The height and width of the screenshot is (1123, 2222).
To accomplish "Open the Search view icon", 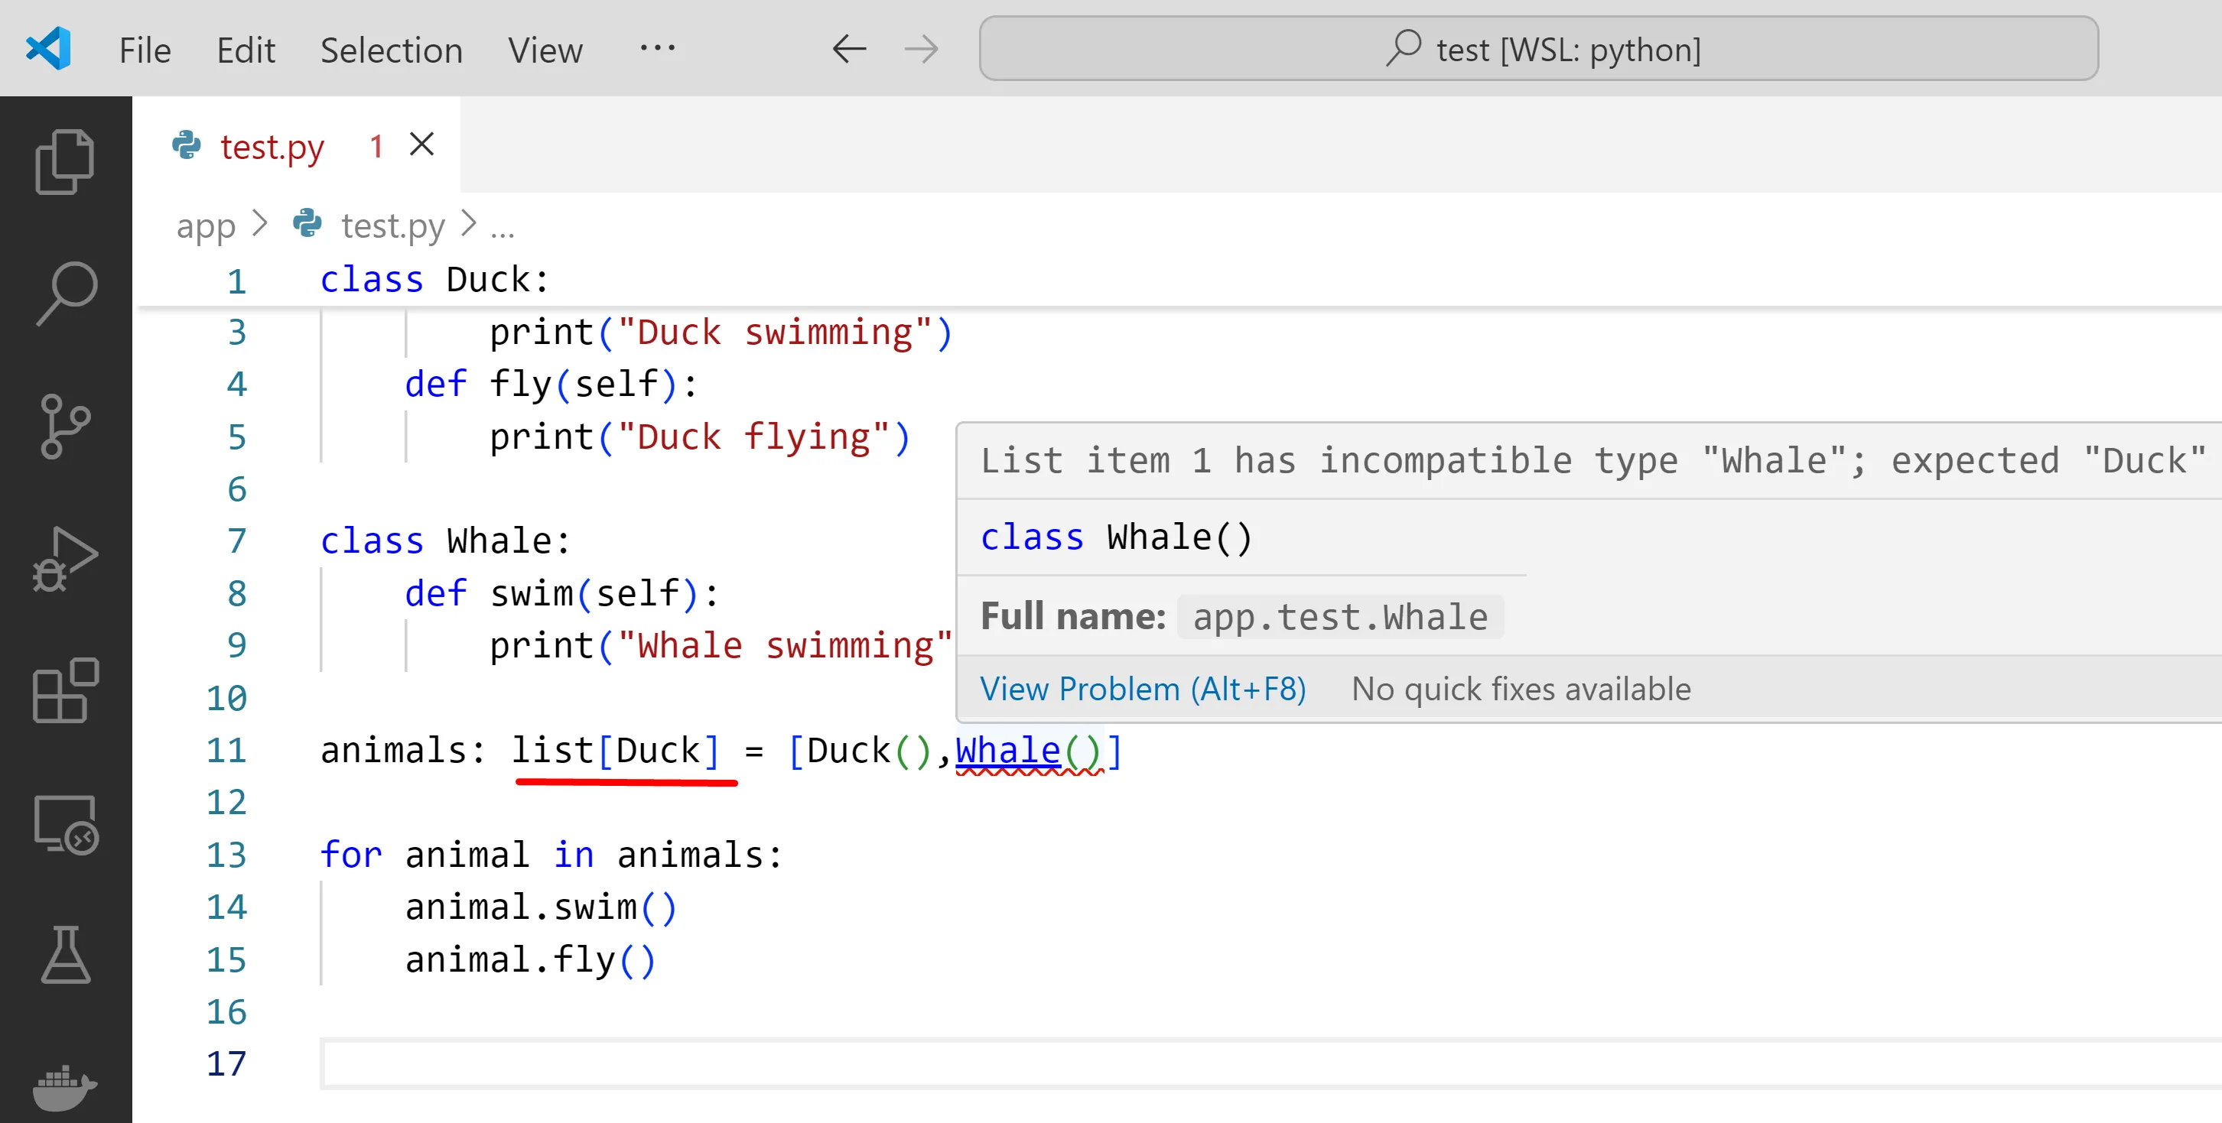I will coord(65,293).
